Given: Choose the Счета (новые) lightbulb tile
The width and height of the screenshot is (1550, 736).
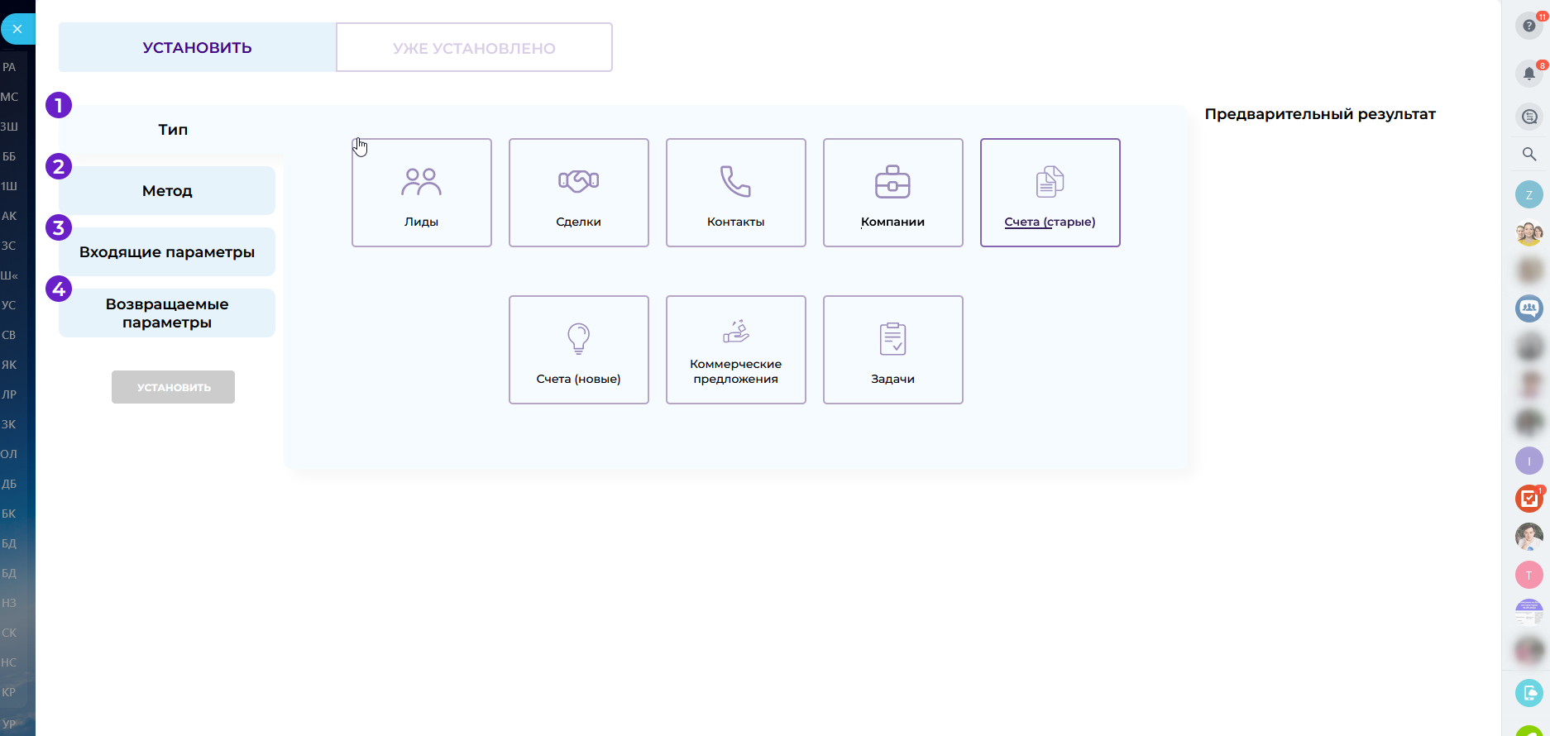Looking at the screenshot, I should (x=578, y=350).
